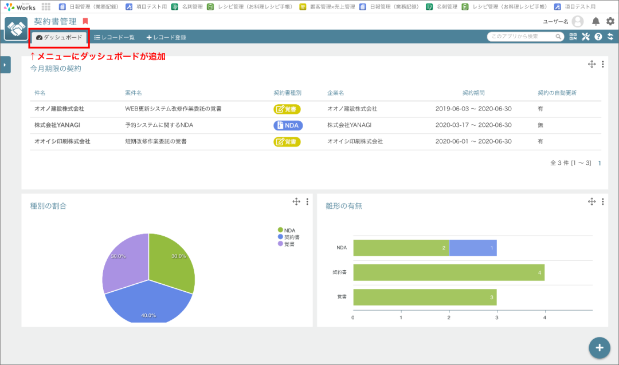Open help via question mark icon

point(598,37)
